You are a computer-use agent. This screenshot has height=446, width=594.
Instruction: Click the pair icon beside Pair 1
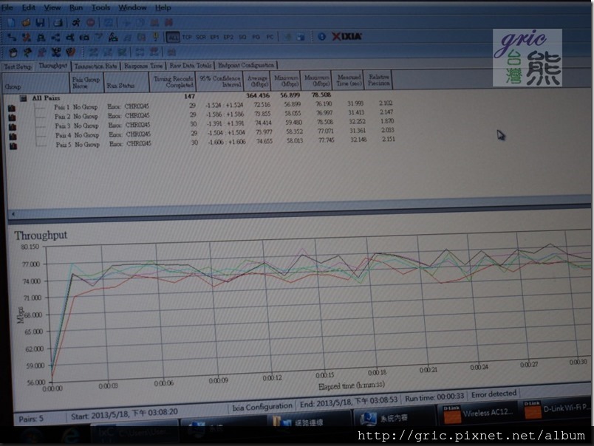[12, 109]
